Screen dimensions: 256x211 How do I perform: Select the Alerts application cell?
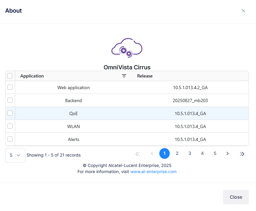tap(73, 139)
